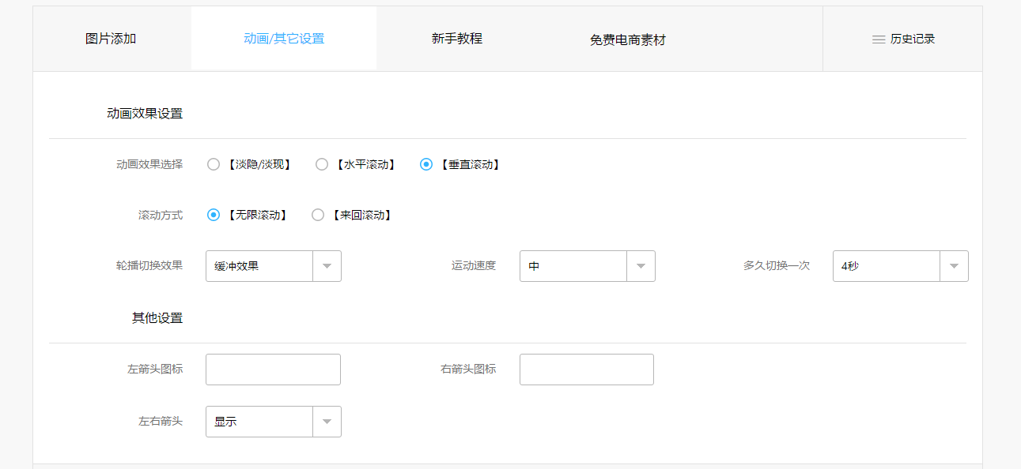Click the hamburger icon beside 历史记录
This screenshot has height=469, width=1021.
(878, 38)
